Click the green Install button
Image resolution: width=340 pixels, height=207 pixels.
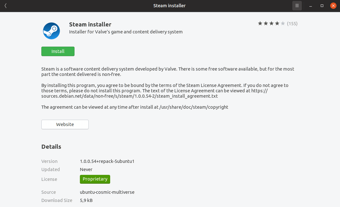point(58,51)
